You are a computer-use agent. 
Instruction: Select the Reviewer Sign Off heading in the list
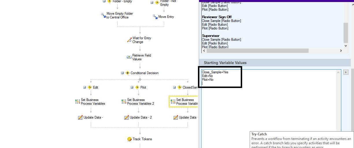(x=217, y=17)
